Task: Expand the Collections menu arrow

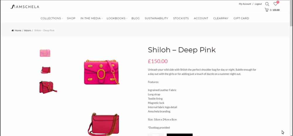Action: pyautogui.click(x=62, y=18)
